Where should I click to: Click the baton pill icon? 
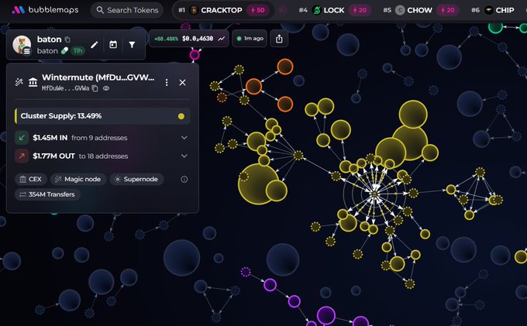pyautogui.click(x=64, y=50)
